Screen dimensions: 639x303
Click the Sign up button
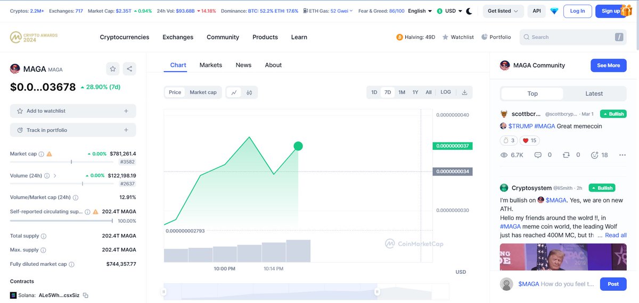click(610, 11)
